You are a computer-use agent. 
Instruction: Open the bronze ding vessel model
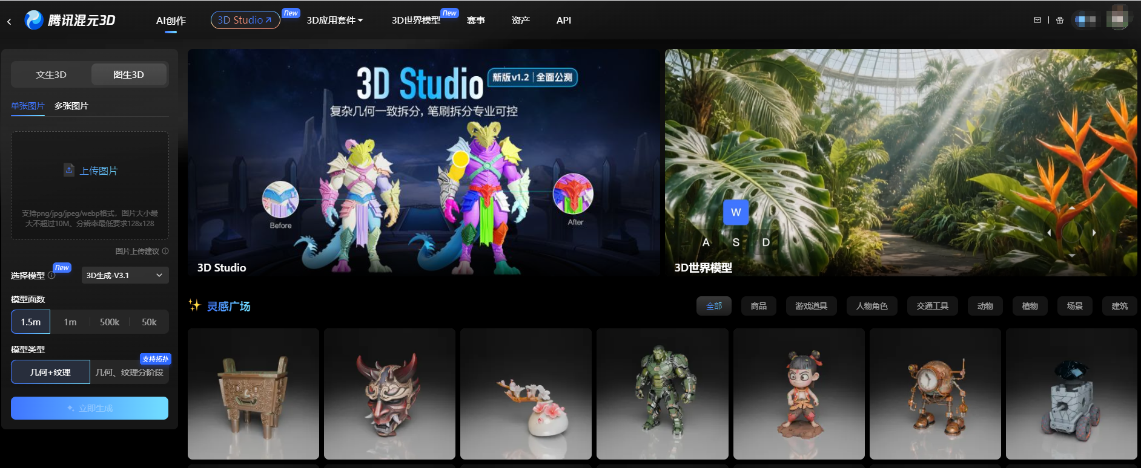253,394
